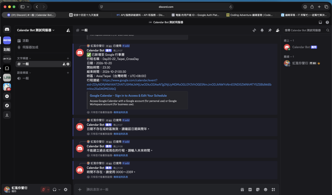The height and width of the screenshot is (195, 332).
Task: Click notification settings bell icon
Action: click(x=262, y=30)
